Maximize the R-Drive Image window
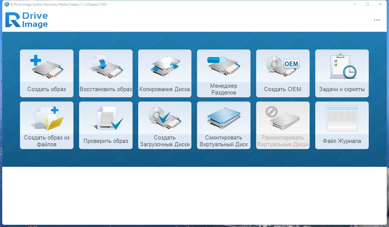 pyautogui.click(x=367, y=4)
